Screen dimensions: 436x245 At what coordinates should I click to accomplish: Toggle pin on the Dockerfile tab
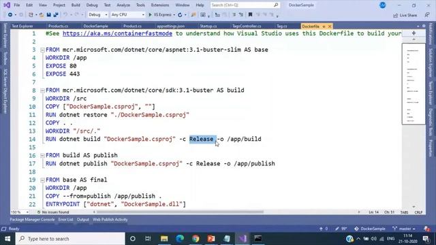tap(324, 27)
